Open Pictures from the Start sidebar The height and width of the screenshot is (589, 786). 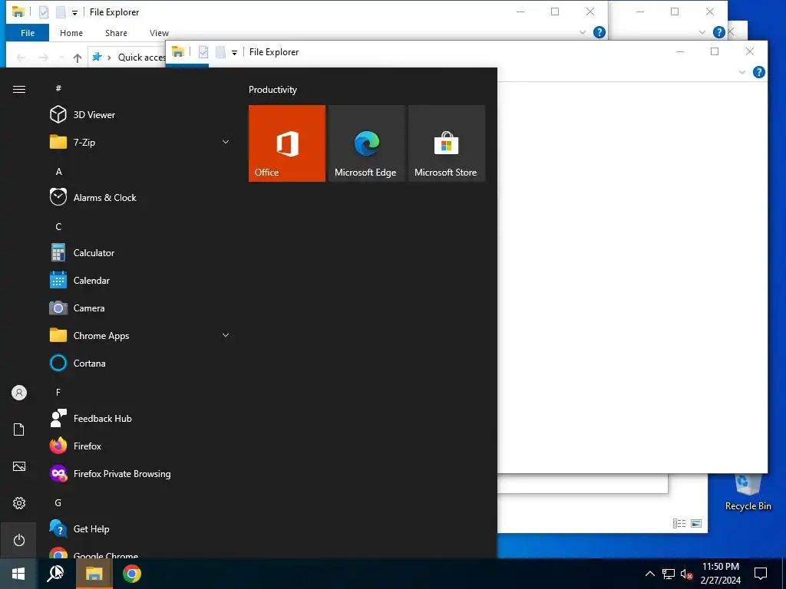18,466
